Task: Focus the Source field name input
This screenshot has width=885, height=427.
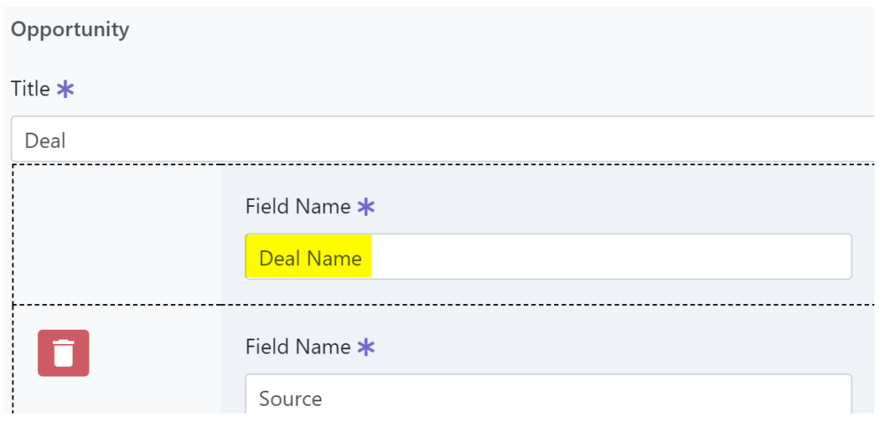Action: (548, 399)
